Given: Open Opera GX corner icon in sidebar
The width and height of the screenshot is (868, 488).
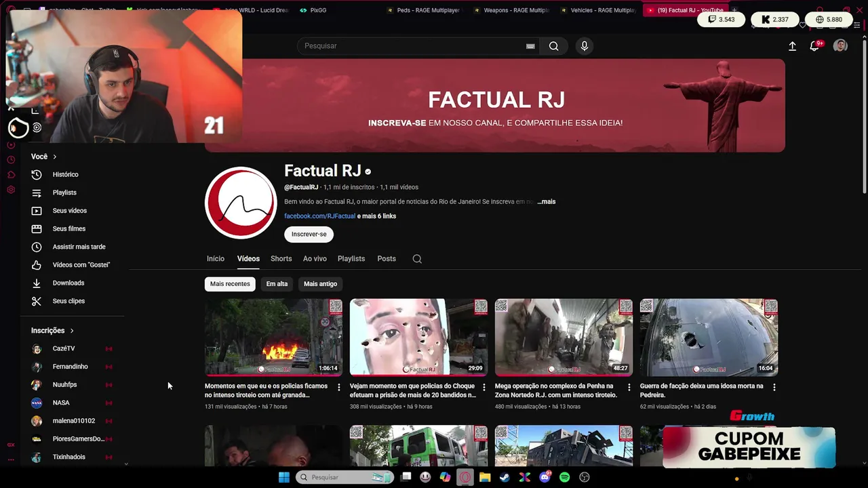Looking at the screenshot, I should point(11,445).
